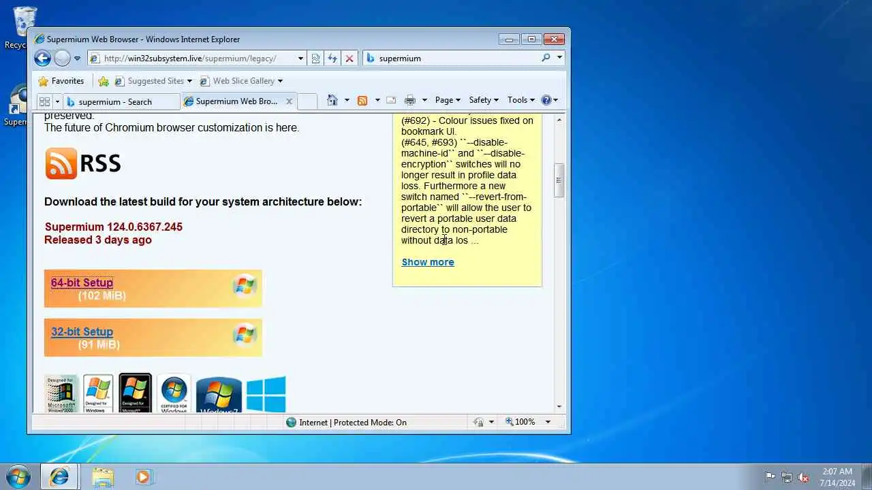Open a new blank tab
The width and height of the screenshot is (872, 490).
[307, 101]
